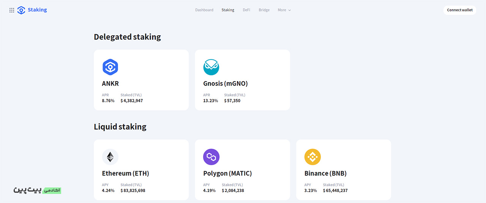Click Gnosis staked value $57,350

[x=232, y=101]
